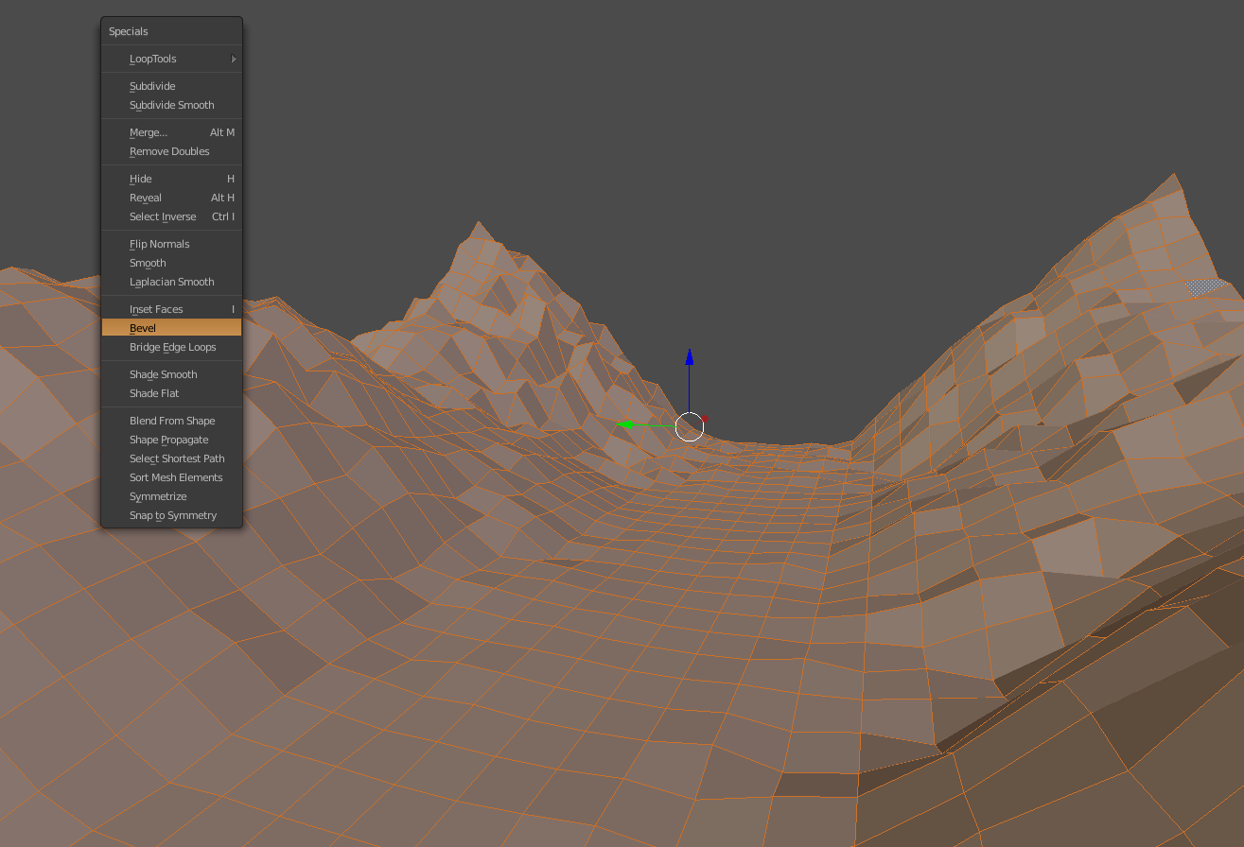
Task: Open Sort Mesh Elements
Action: (x=171, y=477)
